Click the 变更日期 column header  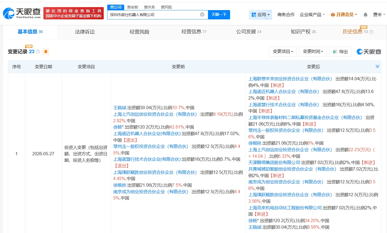click(43, 67)
